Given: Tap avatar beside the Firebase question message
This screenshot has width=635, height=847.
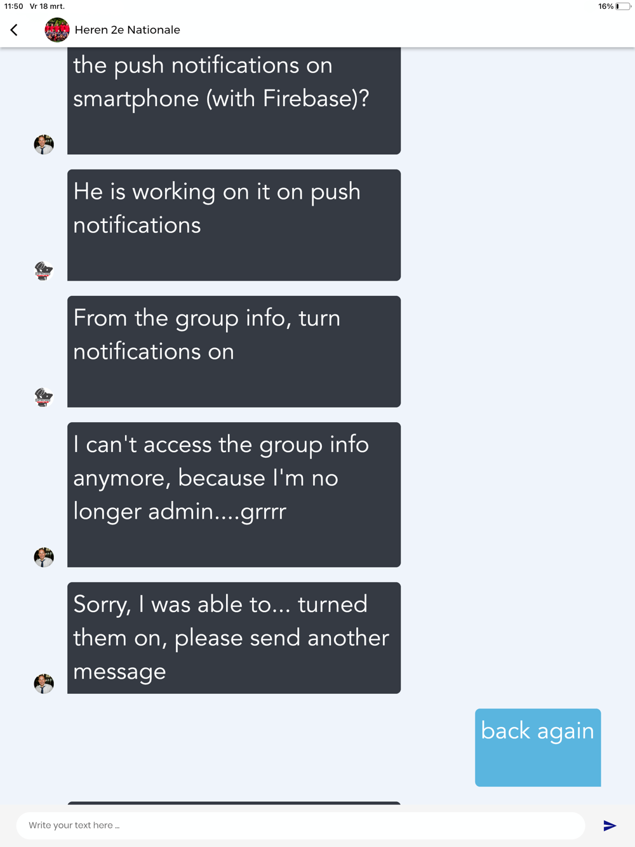Looking at the screenshot, I should [44, 144].
